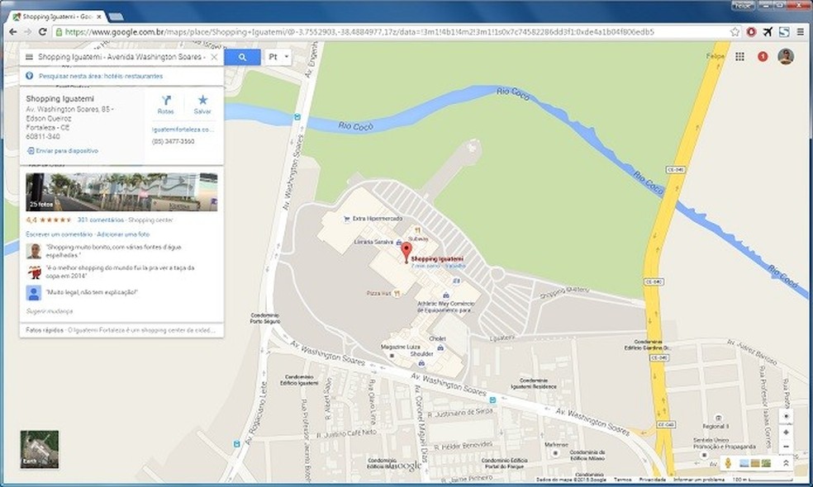Click the Magazine Luiza marker icon
Image resolution: width=813 pixels, height=487 pixels.
click(x=392, y=356)
